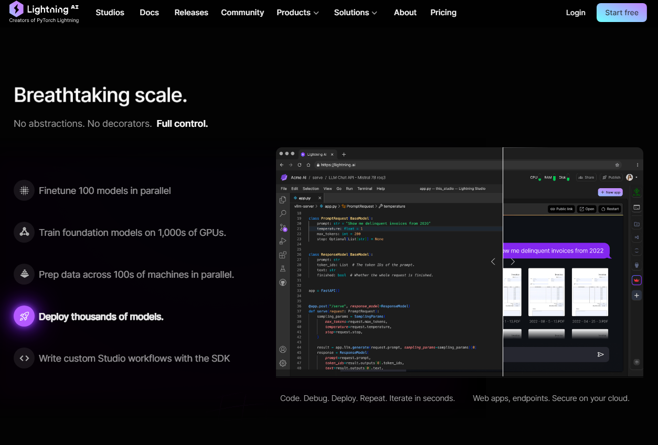Click browser back arrow in Studio preview

(283, 165)
